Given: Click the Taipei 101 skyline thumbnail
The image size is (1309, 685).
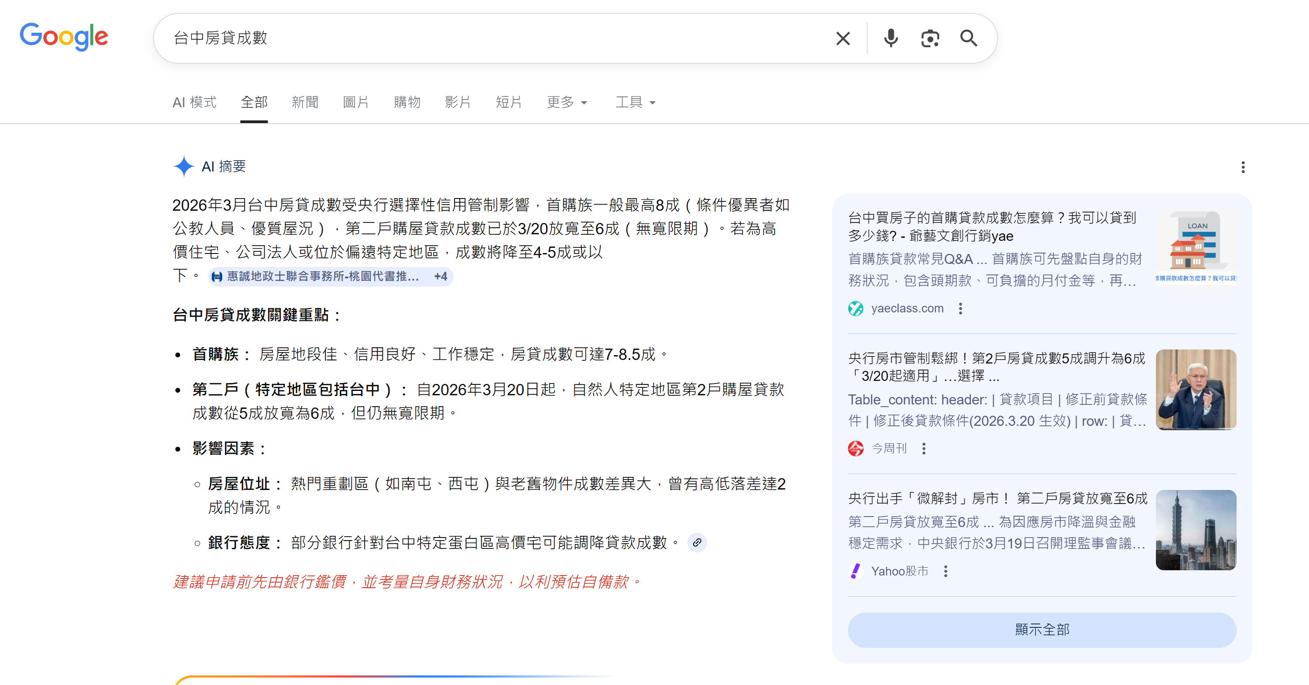Looking at the screenshot, I should click(x=1196, y=530).
